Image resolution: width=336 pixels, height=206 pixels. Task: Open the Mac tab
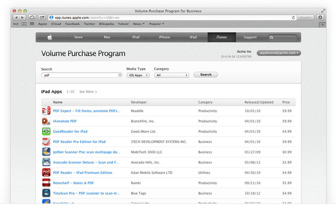tap(107, 37)
